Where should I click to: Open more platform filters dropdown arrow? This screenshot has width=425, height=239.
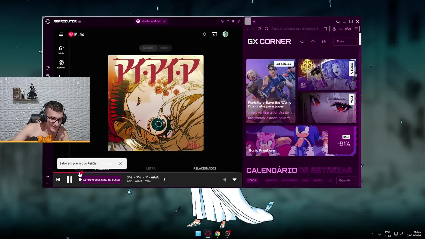pyautogui.click(x=330, y=180)
